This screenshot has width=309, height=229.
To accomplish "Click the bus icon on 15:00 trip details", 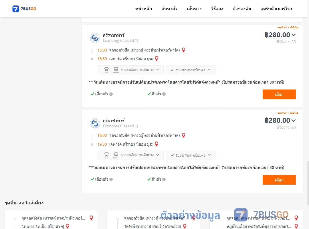I will [x=106, y=70].
